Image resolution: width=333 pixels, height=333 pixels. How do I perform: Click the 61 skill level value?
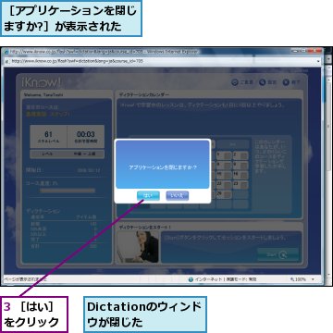pos(48,134)
